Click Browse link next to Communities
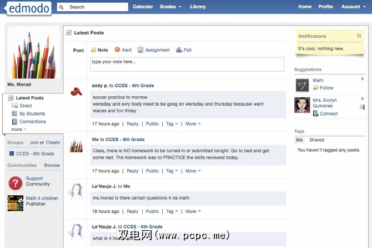 [52, 165]
